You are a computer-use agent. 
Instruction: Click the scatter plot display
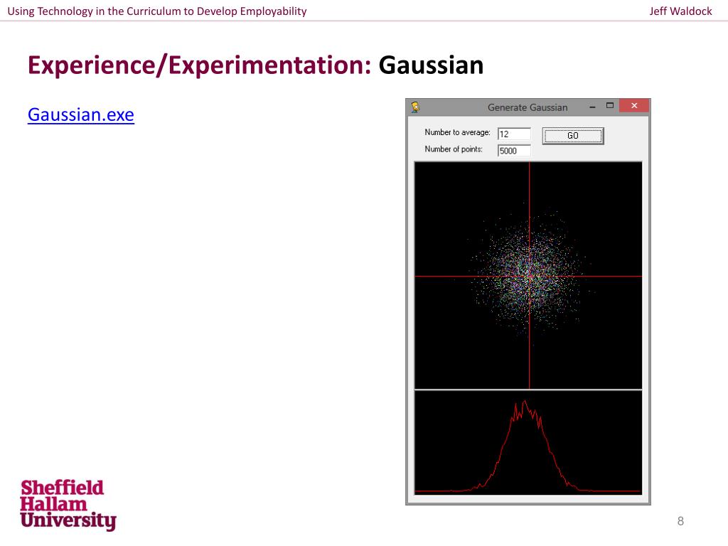pos(528,275)
